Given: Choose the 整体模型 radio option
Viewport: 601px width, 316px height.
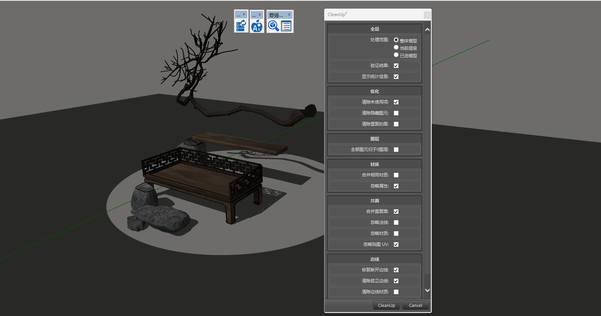Looking at the screenshot, I should pos(396,40).
